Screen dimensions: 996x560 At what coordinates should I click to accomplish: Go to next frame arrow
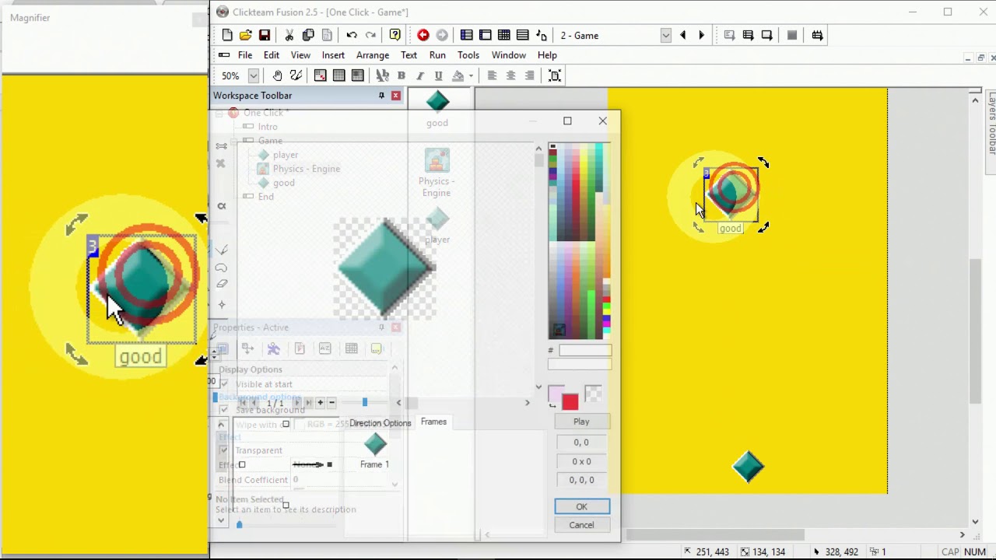pyautogui.click(x=701, y=35)
